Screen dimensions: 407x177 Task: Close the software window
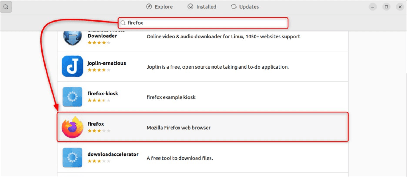click(400, 7)
